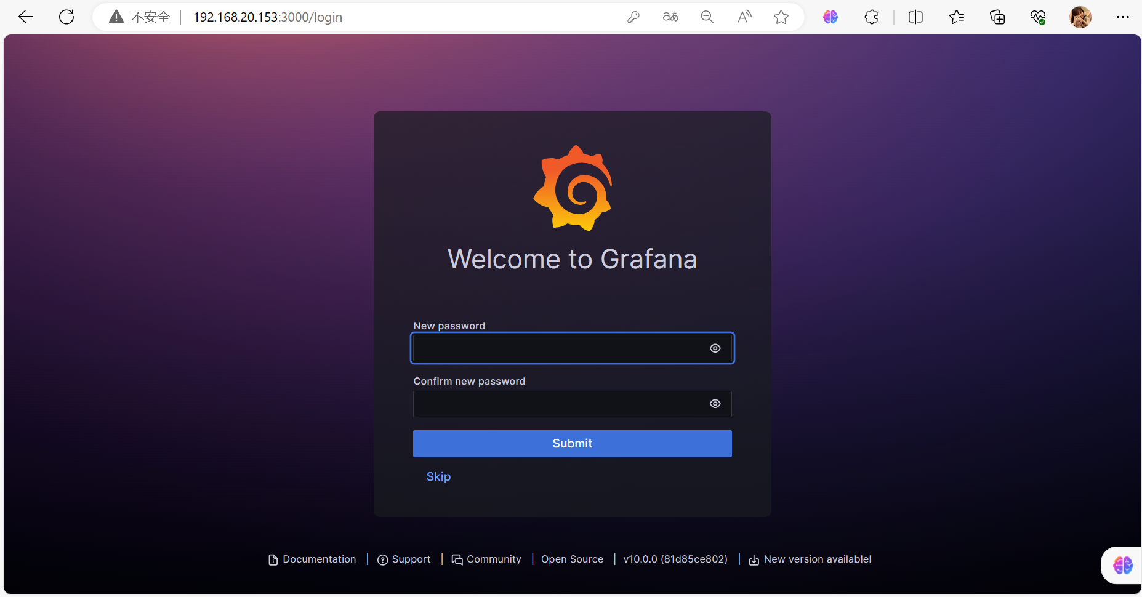Screen dimensions: 1142x597
Task: Add page to favorites star icon
Action: point(781,17)
